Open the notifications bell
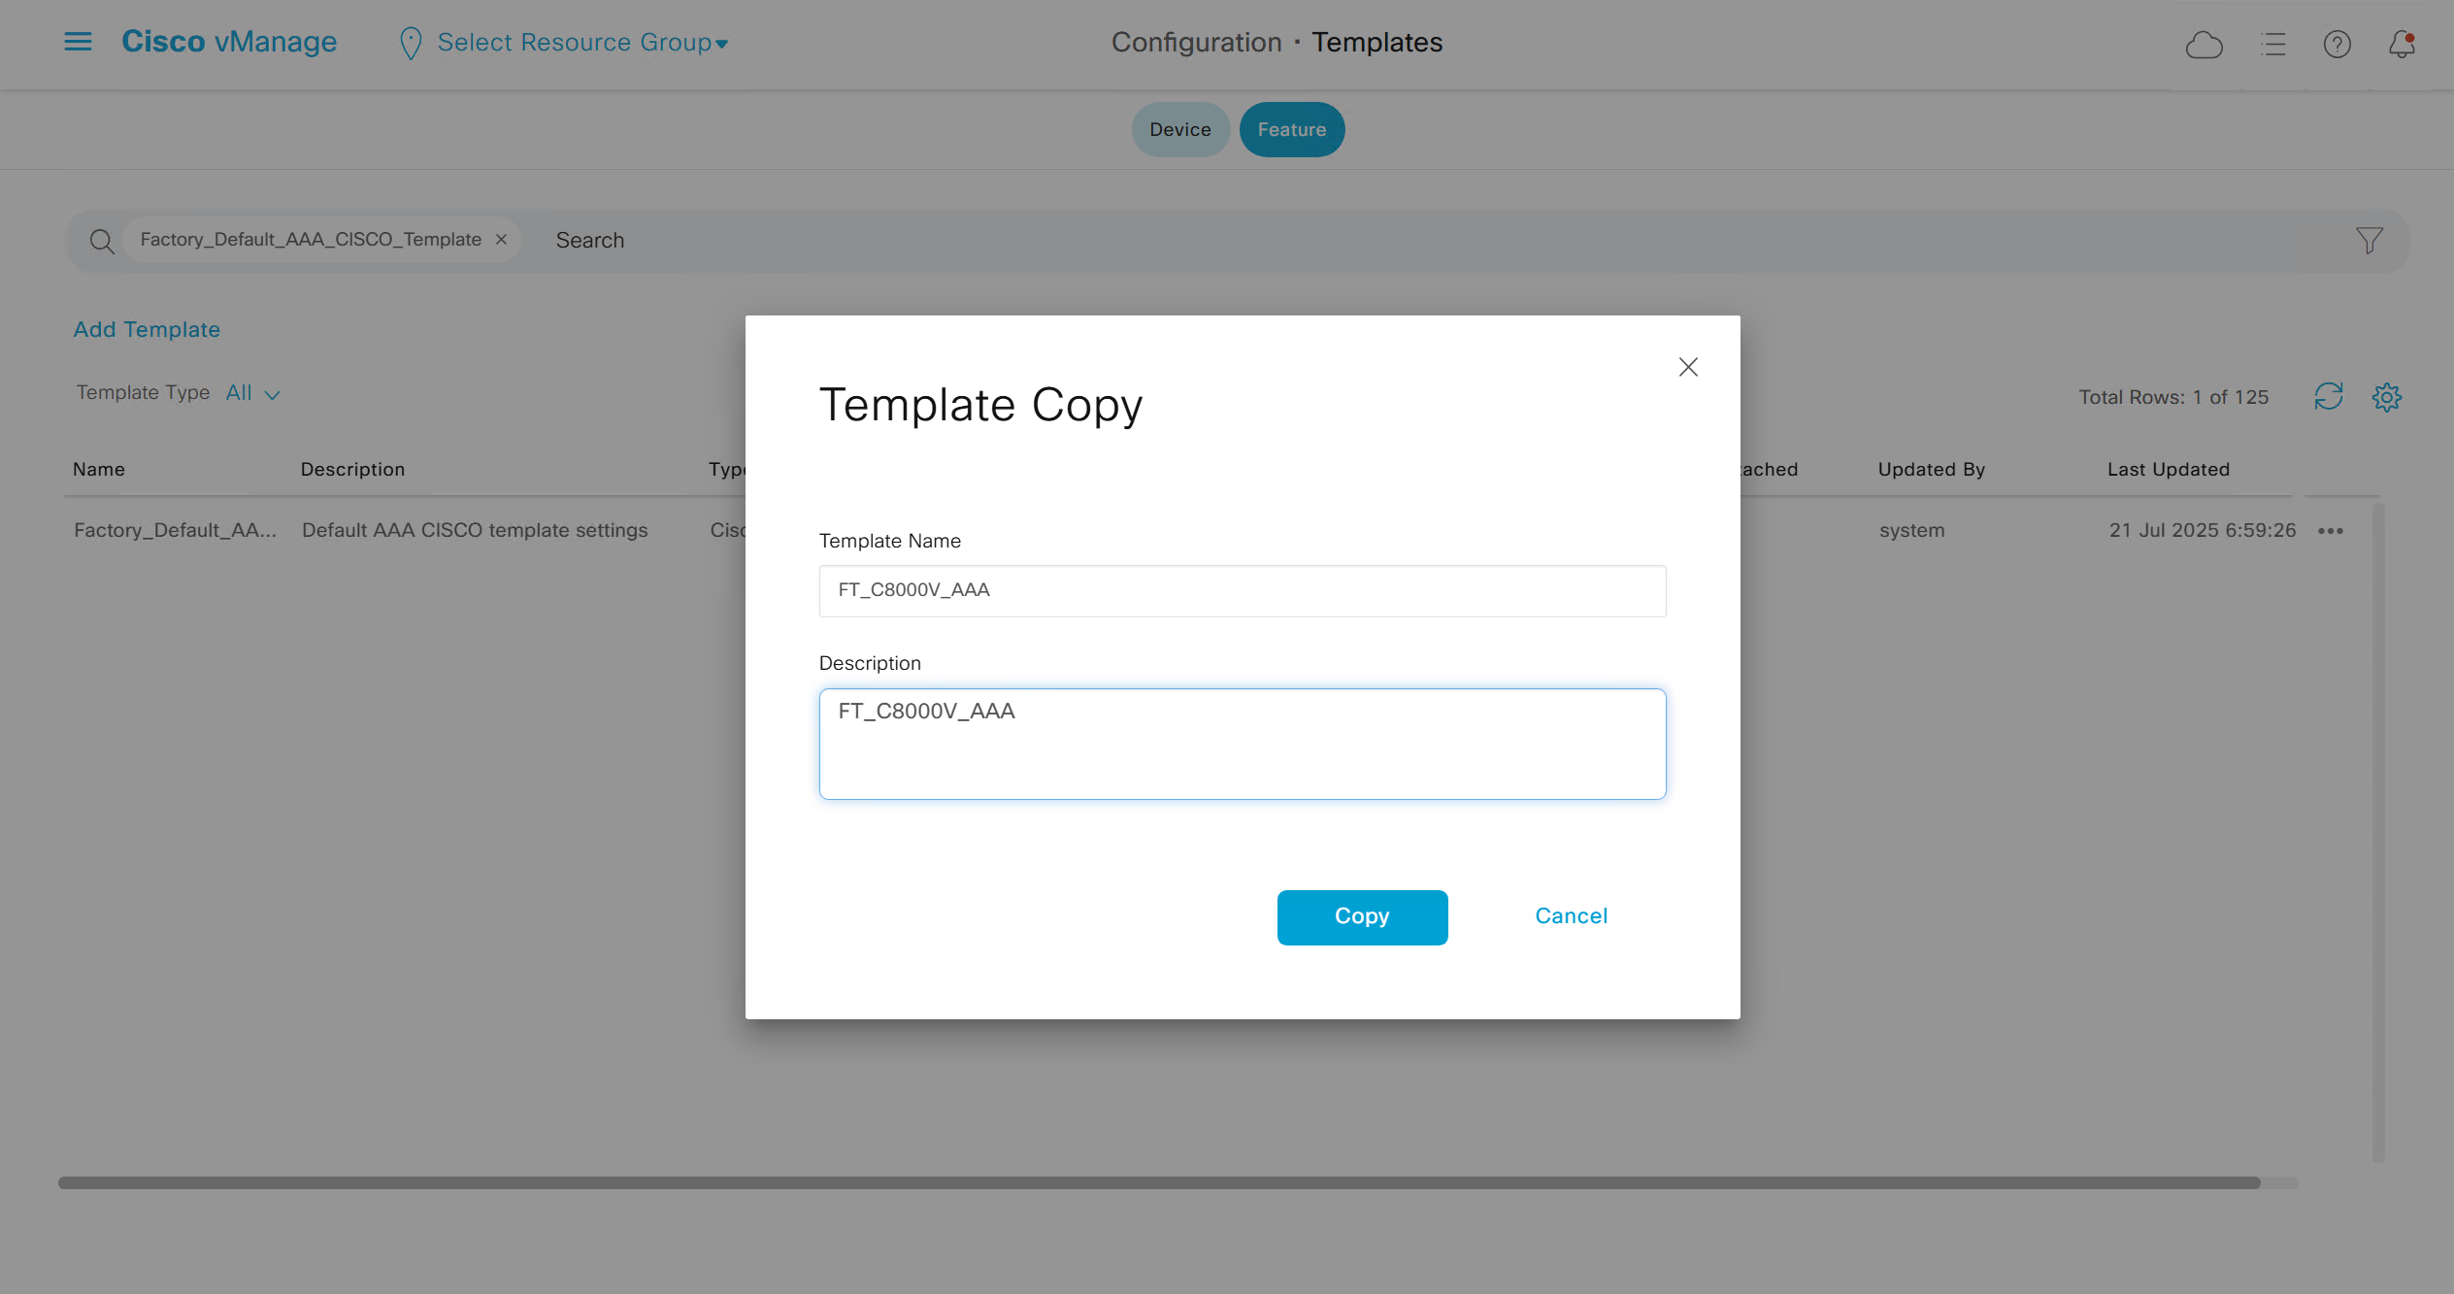Viewport: 2454px width, 1294px height. click(2402, 45)
